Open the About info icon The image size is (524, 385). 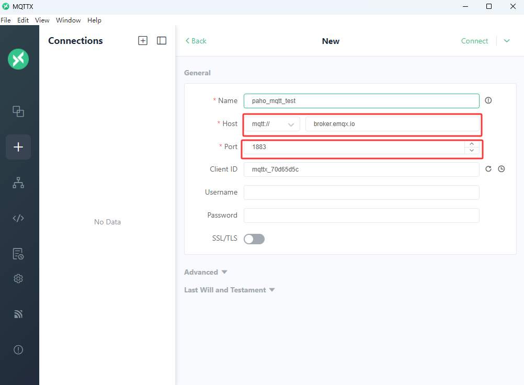(x=18, y=350)
